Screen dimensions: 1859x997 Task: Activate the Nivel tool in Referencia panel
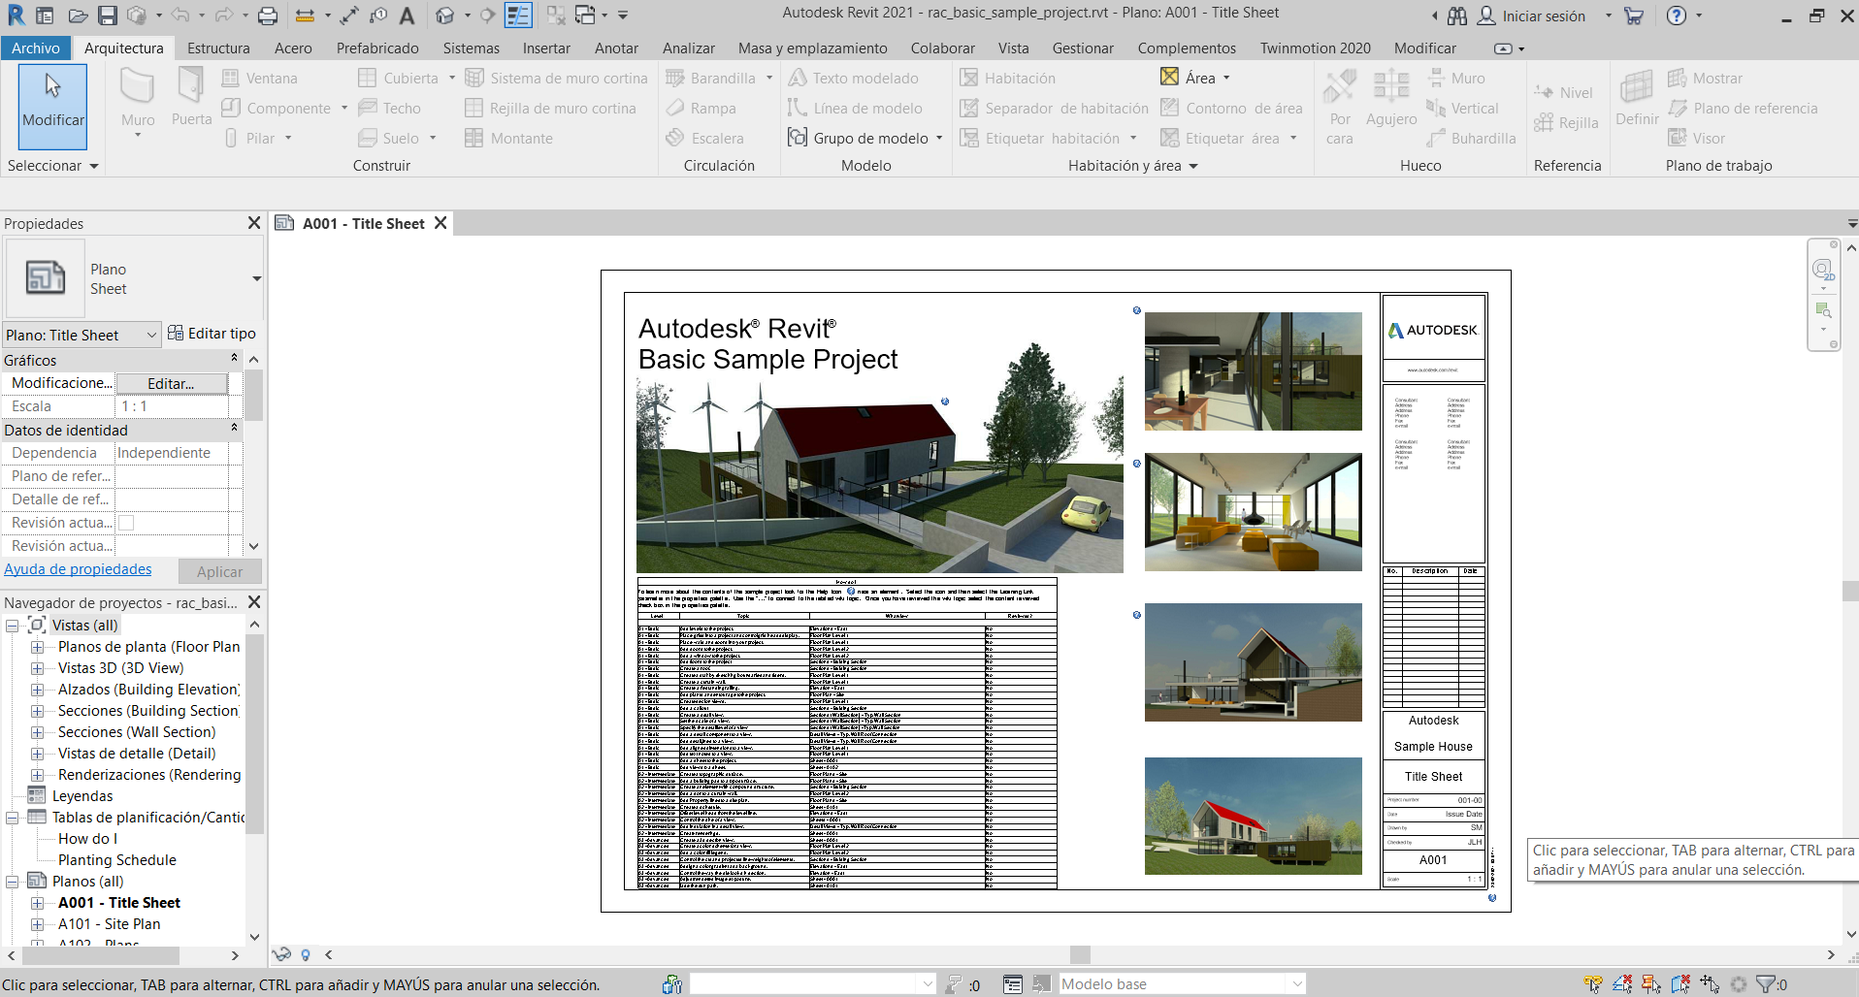(1565, 92)
